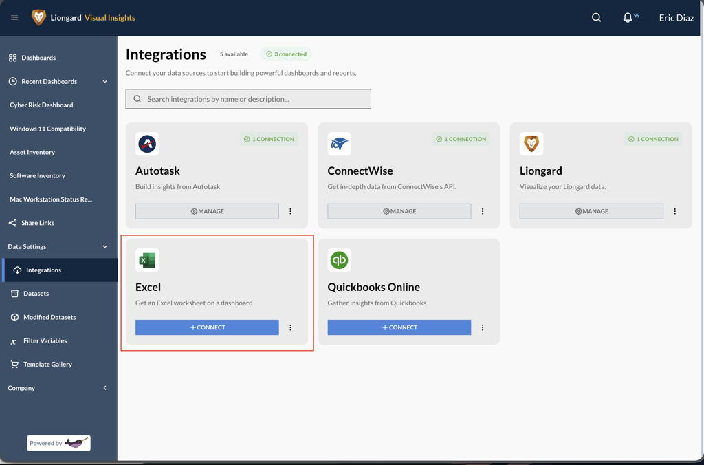The image size is (704, 465).
Task: Click the Liongard card logo icon
Action: point(531,144)
